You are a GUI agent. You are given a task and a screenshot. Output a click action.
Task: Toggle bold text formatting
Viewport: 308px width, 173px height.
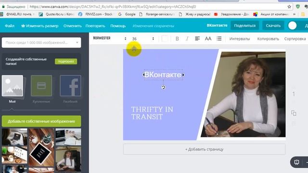(x=177, y=38)
